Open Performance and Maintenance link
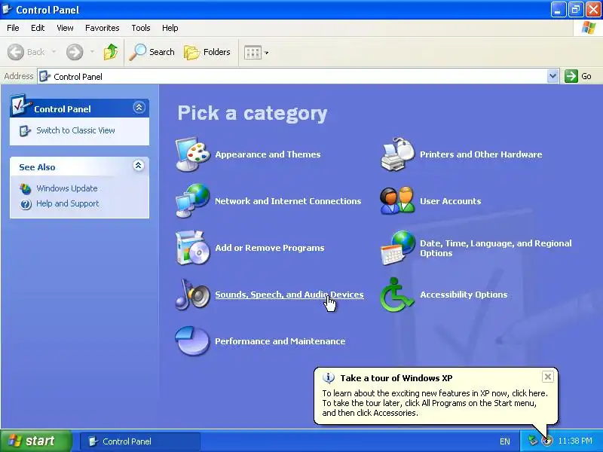The height and width of the screenshot is (452, 603). pos(280,341)
